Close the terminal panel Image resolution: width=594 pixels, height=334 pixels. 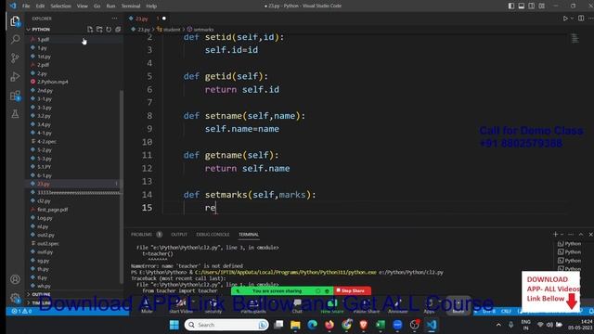(x=590, y=235)
